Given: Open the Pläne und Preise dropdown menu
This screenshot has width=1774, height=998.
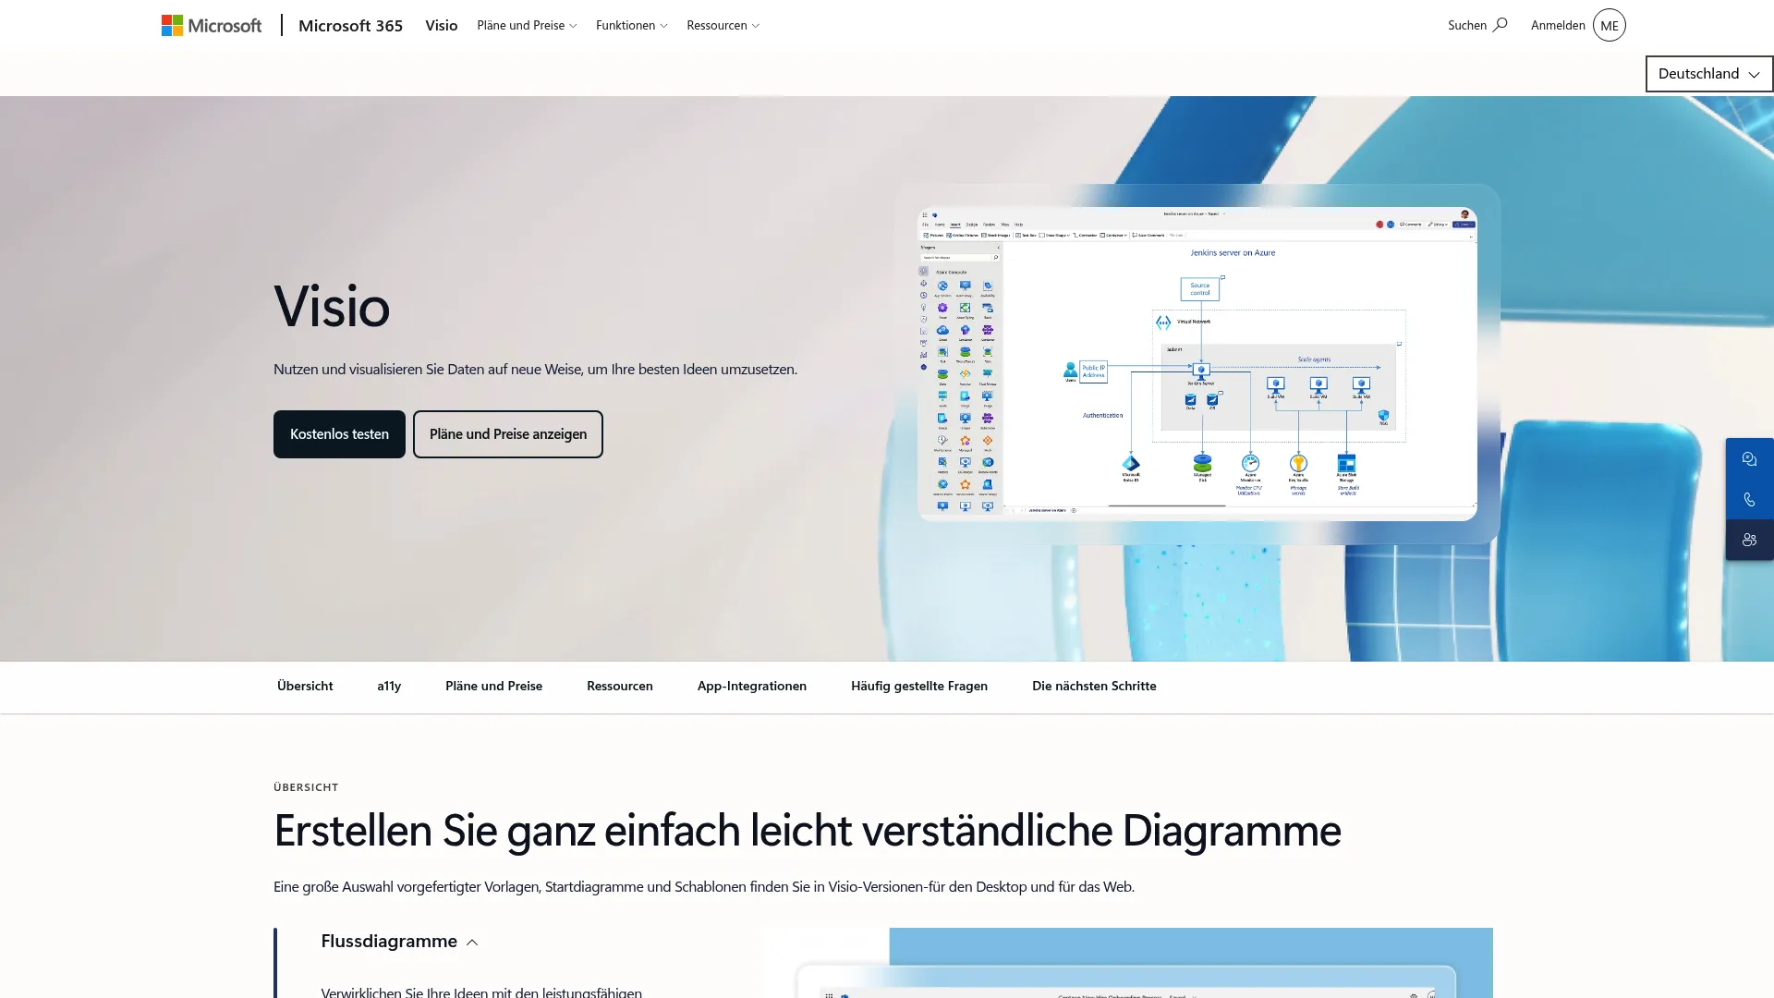Looking at the screenshot, I should click(527, 26).
